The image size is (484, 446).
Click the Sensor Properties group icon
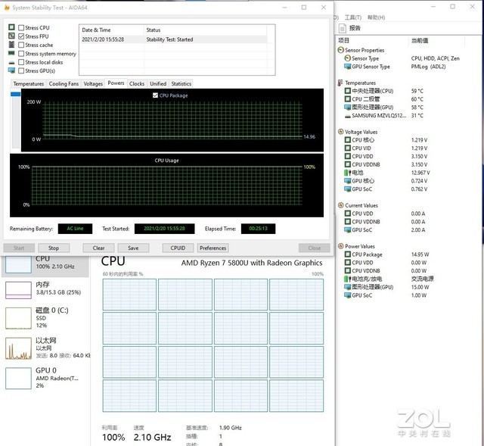341,50
